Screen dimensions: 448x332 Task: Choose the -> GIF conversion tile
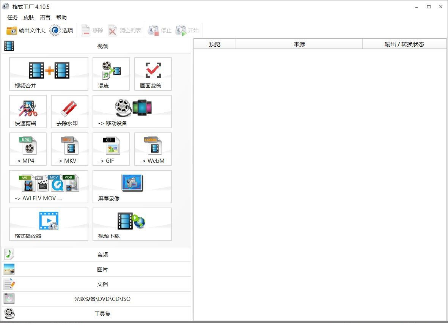pyautogui.click(x=111, y=149)
